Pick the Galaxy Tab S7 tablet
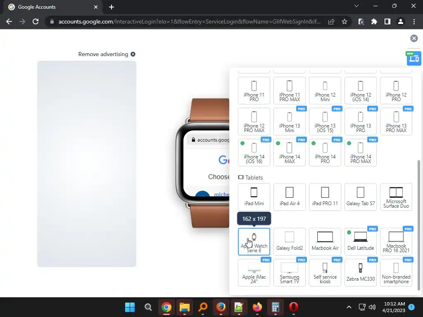The height and width of the screenshot is (317, 423). click(x=360, y=197)
